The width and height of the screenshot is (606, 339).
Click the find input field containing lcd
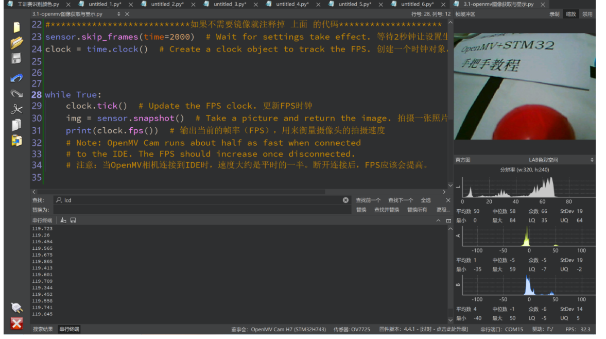(202, 200)
